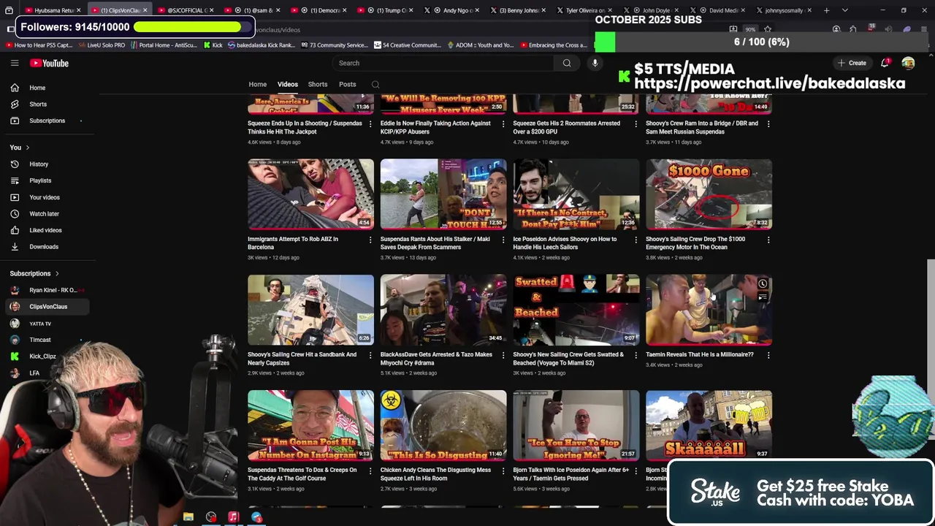Start voice search with microphone icon
The height and width of the screenshot is (526, 935).
click(595, 64)
